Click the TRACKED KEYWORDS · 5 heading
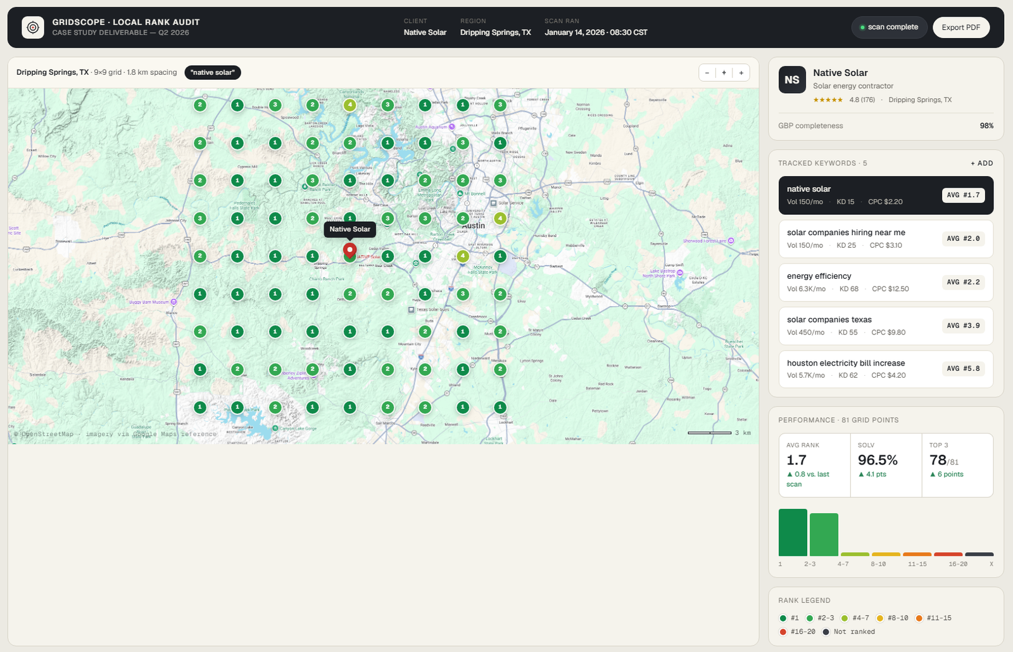Screen dimensions: 1013x652 (822, 163)
